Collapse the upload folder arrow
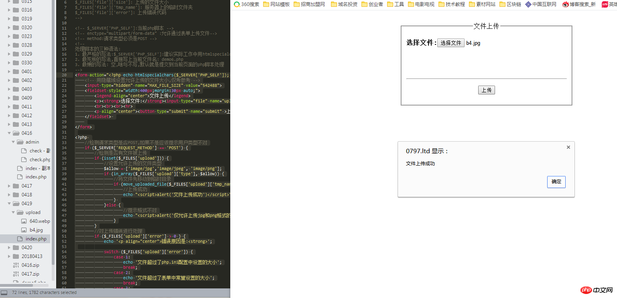The width and height of the screenshot is (617, 298). [x=13, y=212]
